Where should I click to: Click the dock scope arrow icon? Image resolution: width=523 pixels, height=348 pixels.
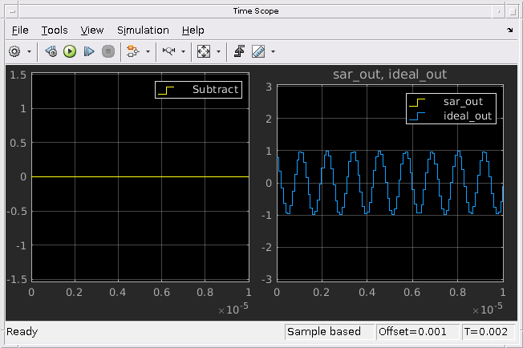[x=509, y=30]
